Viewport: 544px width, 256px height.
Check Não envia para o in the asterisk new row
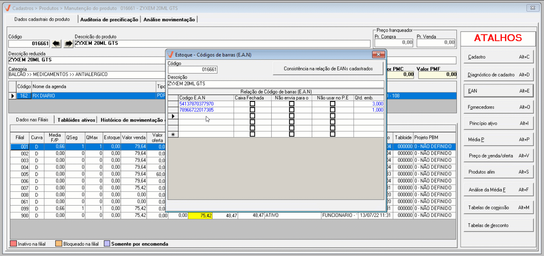click(x=292, y=134)
